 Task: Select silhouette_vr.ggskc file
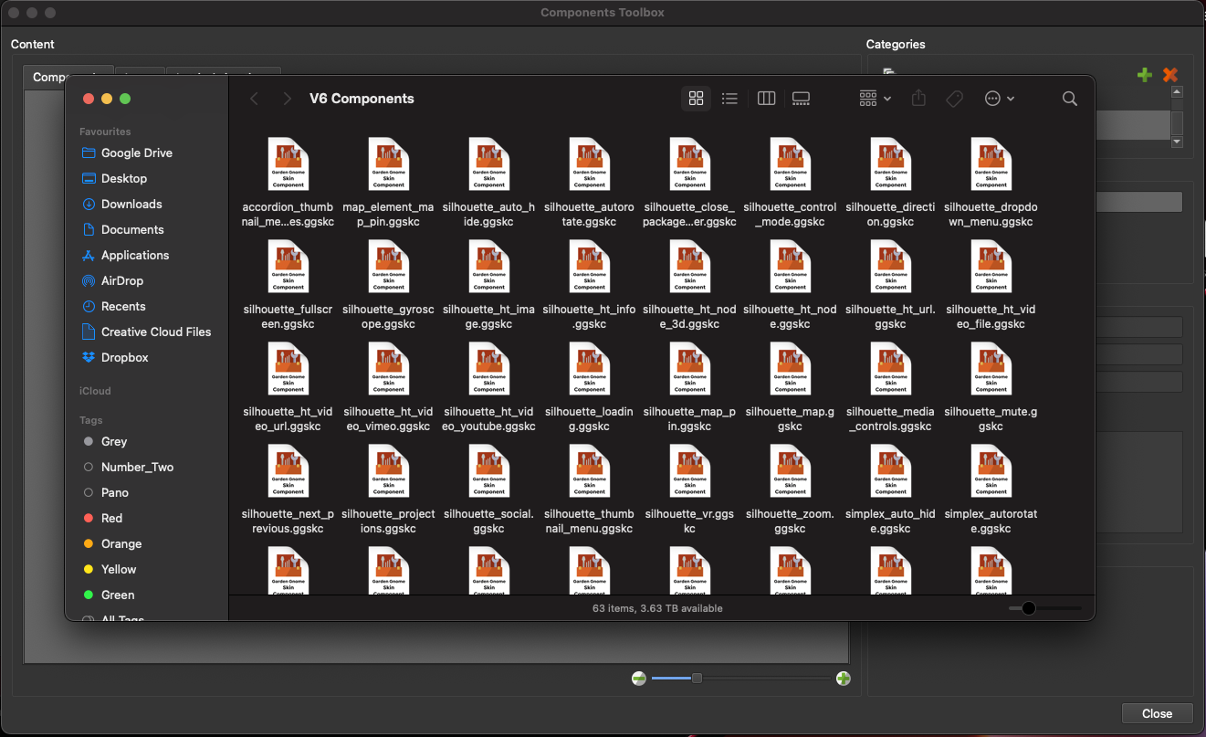[x=689, y=490]
